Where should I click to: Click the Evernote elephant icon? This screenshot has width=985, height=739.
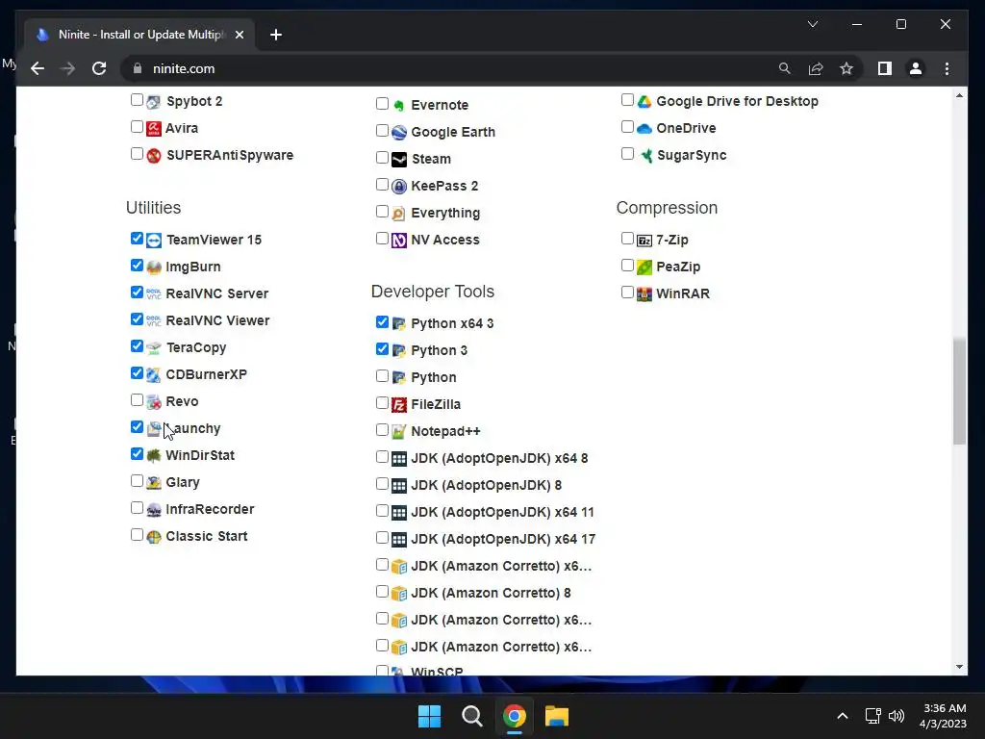tap(399, 105)
